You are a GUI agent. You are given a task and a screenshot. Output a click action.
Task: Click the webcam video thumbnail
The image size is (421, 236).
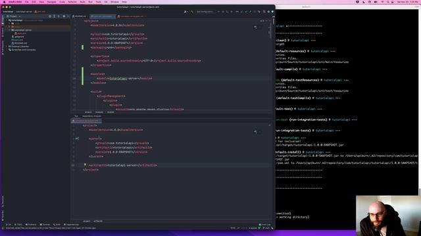388,216
